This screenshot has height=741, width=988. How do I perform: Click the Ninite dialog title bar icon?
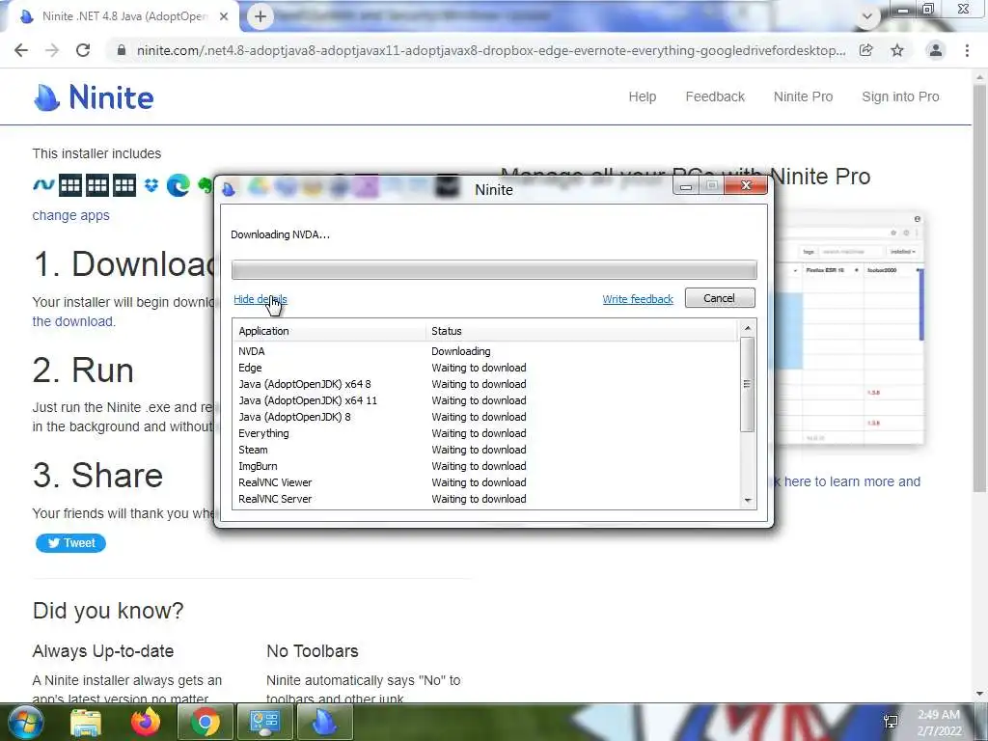point(229,189)
